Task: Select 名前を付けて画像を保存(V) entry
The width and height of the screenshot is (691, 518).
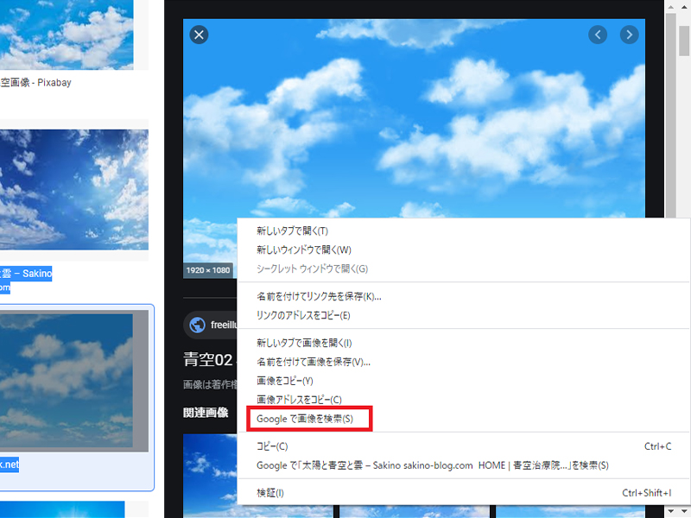Action: point(463,362)
